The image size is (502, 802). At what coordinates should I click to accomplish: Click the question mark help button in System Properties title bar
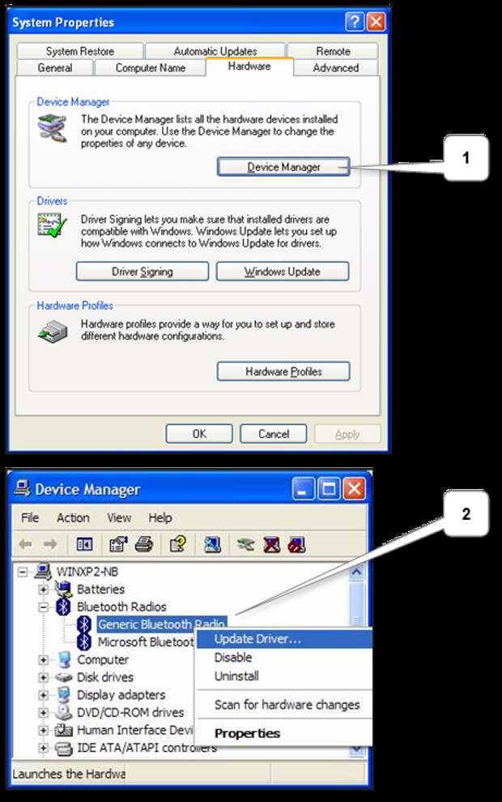point(355,21)
